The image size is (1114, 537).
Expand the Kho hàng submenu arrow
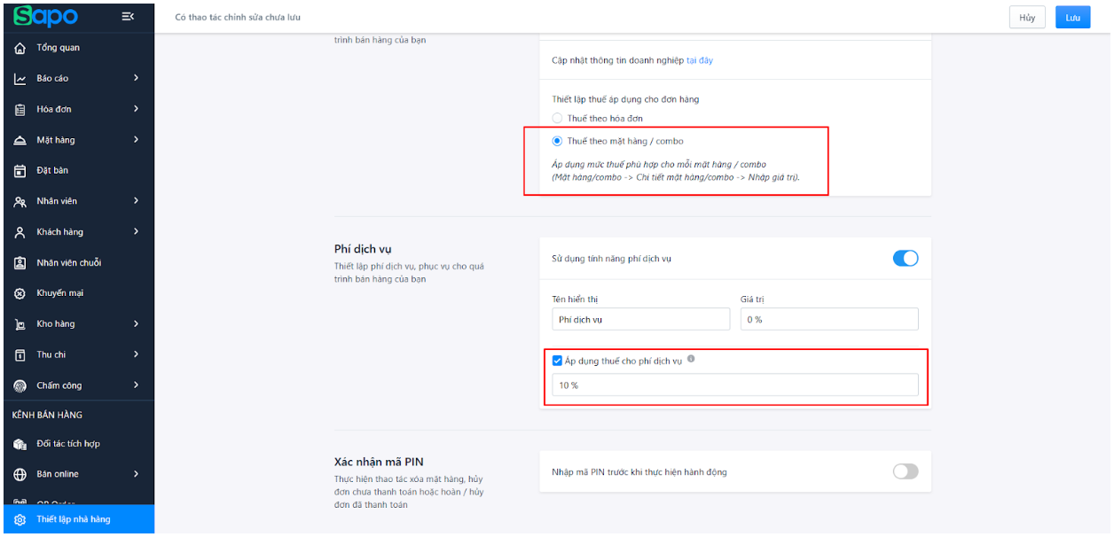tap(136, 323)
